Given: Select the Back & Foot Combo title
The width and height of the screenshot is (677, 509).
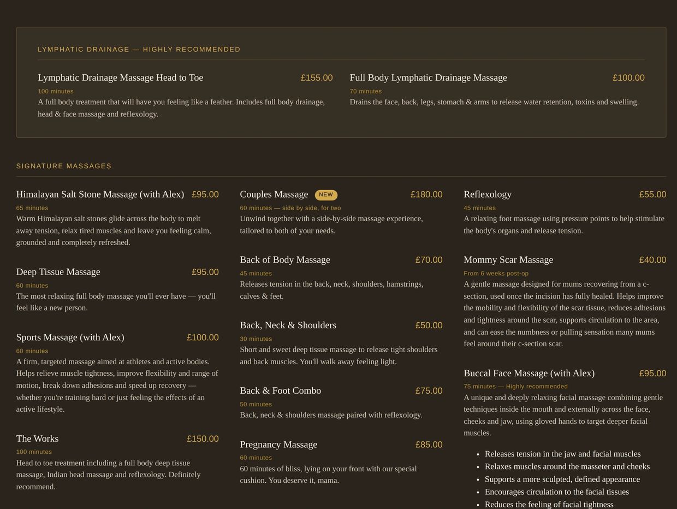Looking at the screenshot, I should coord(281,391).
